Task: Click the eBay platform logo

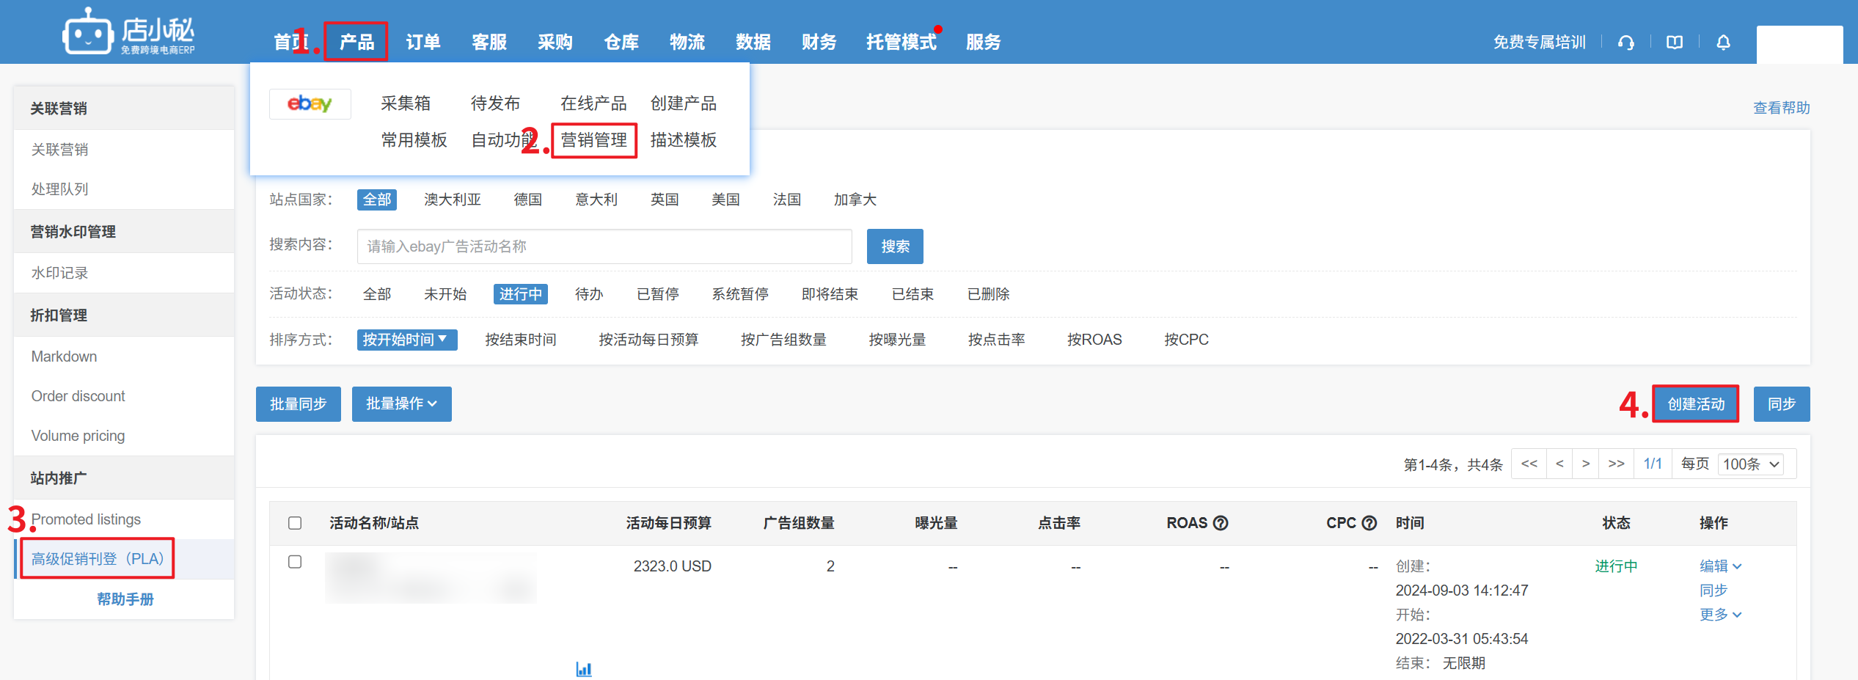Action: click(310, 103)
